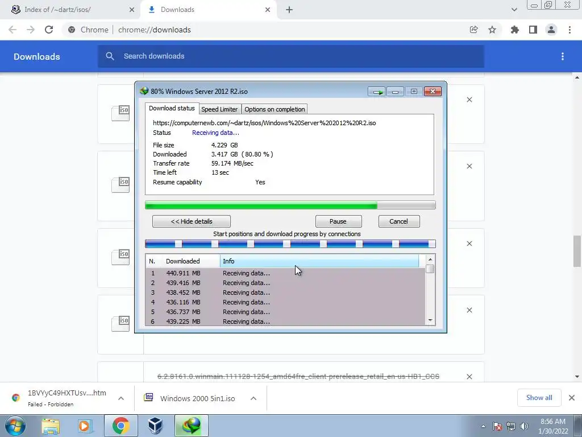The height and width of the screenshot is (437, 582).
Task: Open the Chrome extensions puzzle icon
Action: point(514,30)
